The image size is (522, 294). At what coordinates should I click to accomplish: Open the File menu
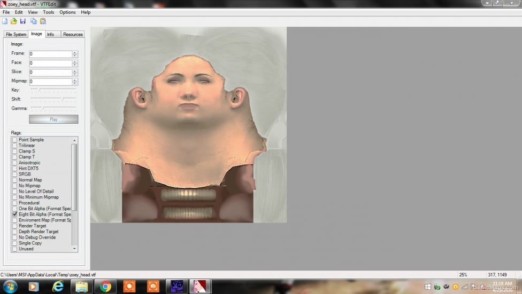coord(6,12)
